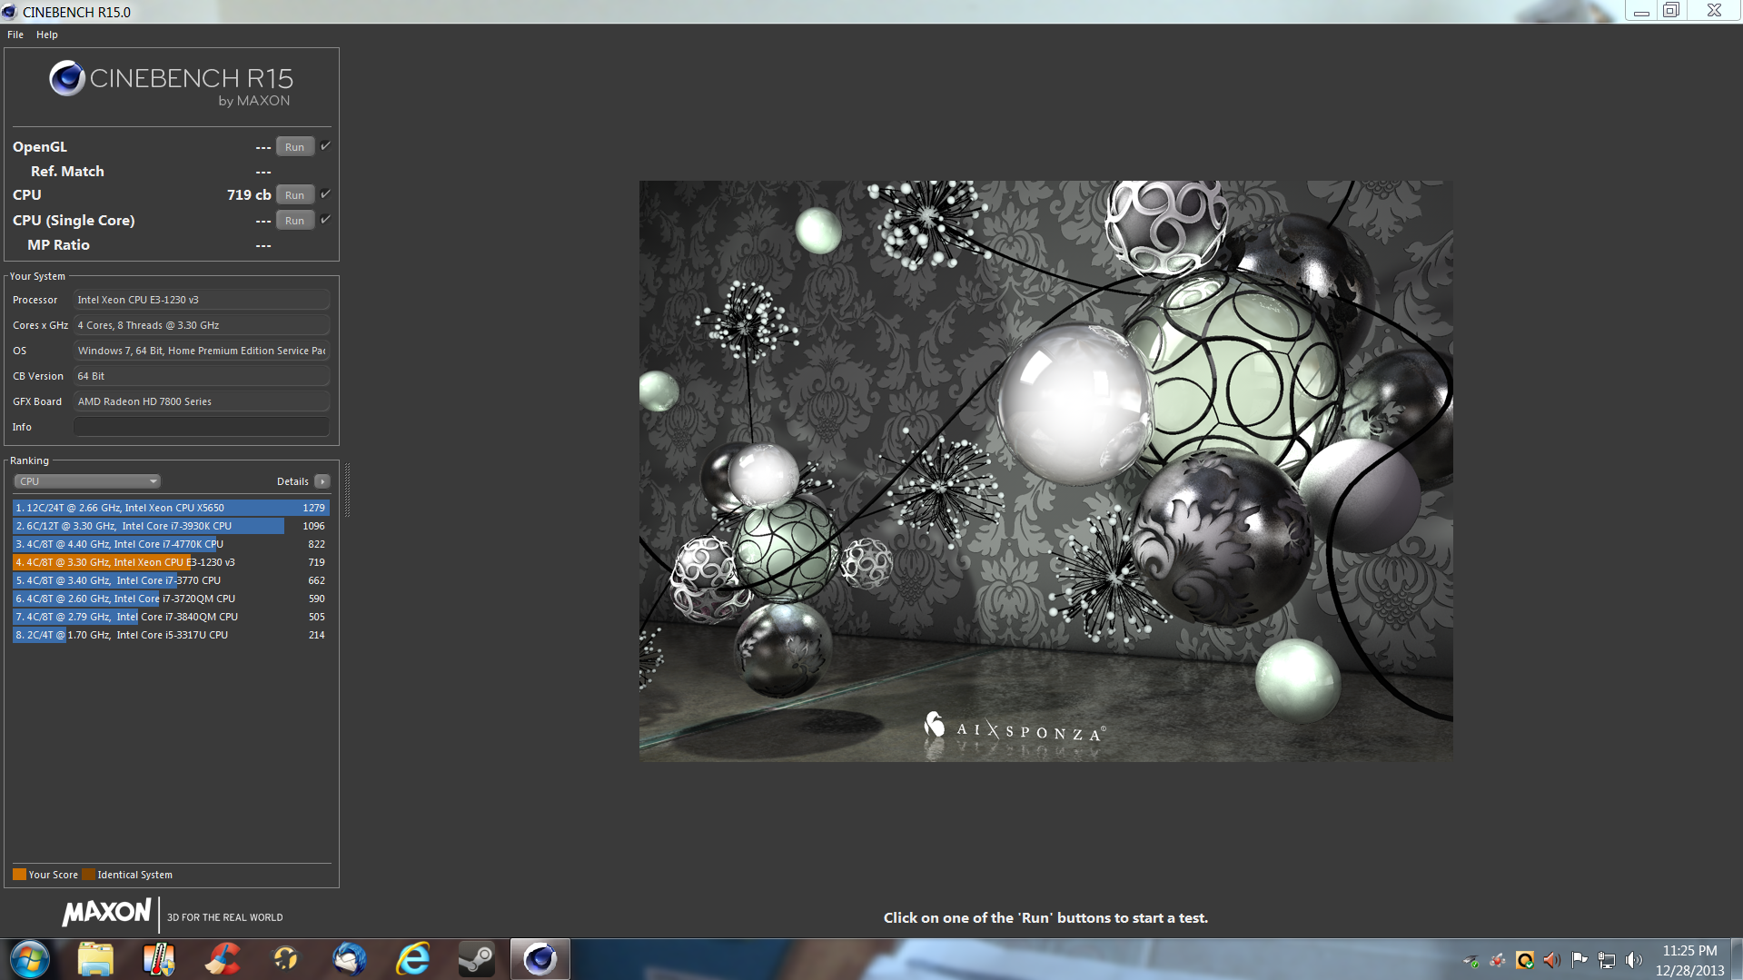
Task: Click the Cinebench title bar app icon
Action: tap(9, 12)
